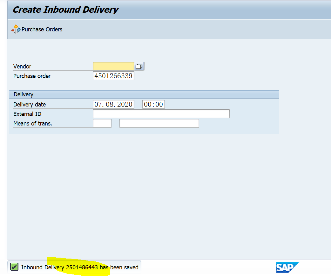Click the Purchase Orders toolbar icon
Viewport: 331px width, 276px height.
(16, 29)
